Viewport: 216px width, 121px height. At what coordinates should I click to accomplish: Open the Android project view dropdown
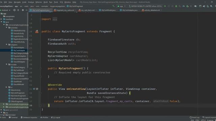tap(5, 10)
